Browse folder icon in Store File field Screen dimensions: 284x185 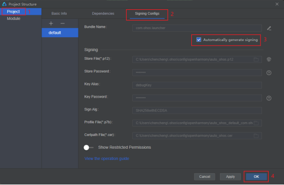coord(256,59)
